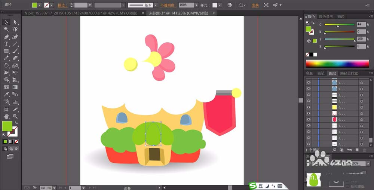The image size is (374, 190).
Task: Select the Paintbrush tool
Action: pos(15,51)
